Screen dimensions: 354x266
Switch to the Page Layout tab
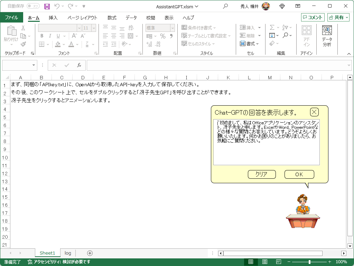[x=82, y=18]
